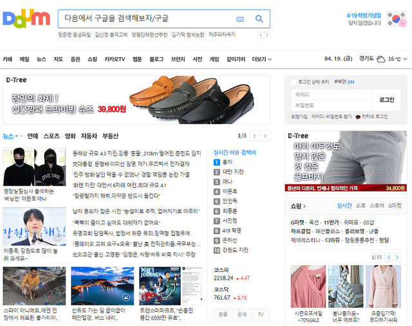Click the cloud weather icon
This screenshot has width=412, height=326.
pos(380,59)
